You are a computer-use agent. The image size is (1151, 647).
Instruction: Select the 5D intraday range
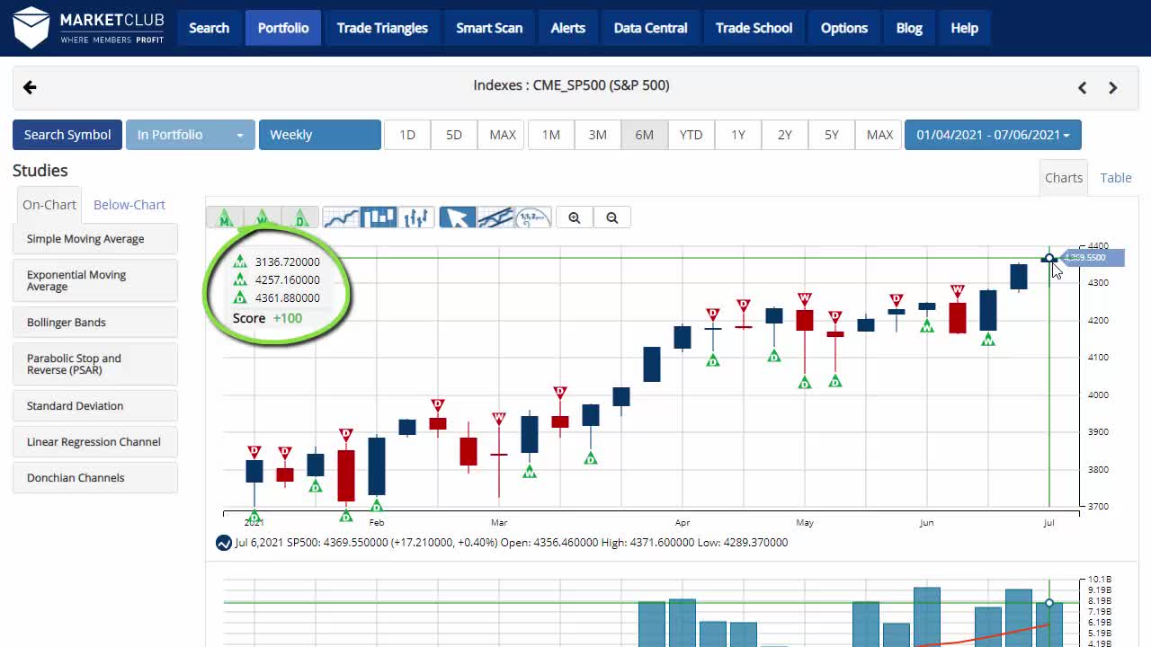(454, 135)
